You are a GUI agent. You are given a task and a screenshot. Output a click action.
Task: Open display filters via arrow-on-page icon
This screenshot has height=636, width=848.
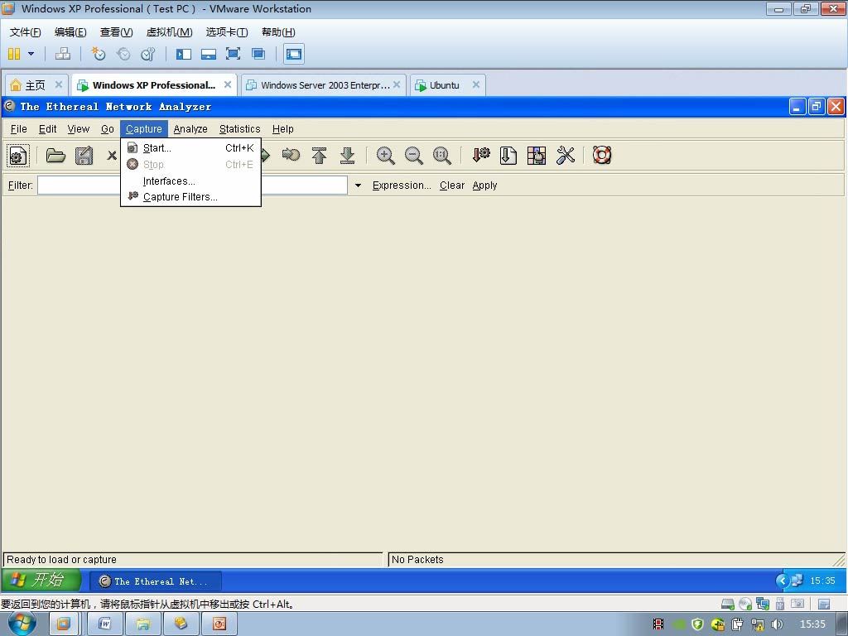[x=508, y=156]
